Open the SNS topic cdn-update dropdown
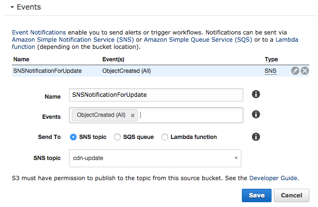This screenshot has height=207, width=318. click(x=155, y=158)
